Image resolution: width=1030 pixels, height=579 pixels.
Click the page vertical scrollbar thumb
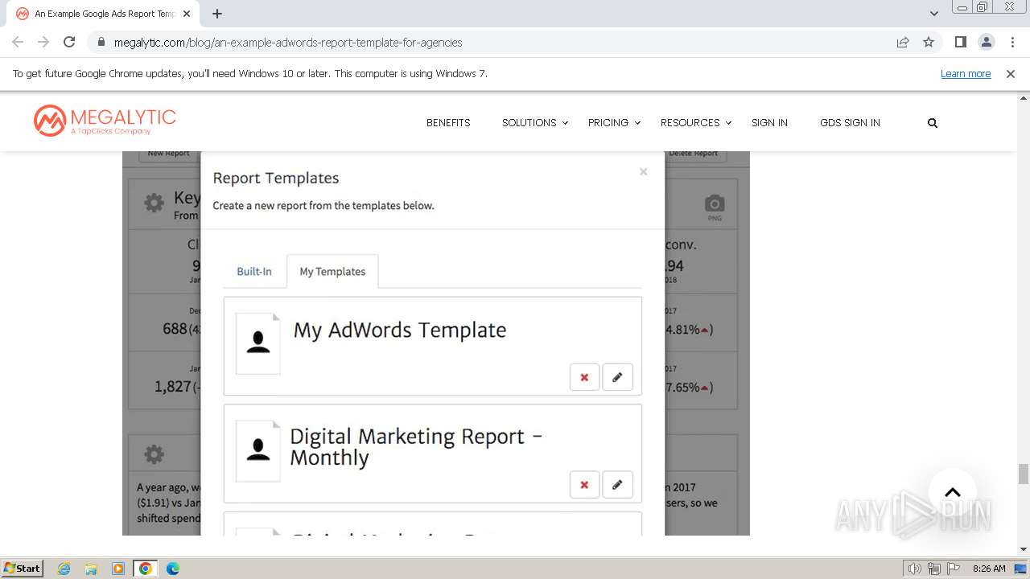tap(1024, 474)
